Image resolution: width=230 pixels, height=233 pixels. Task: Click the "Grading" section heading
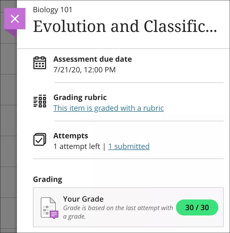47,179
